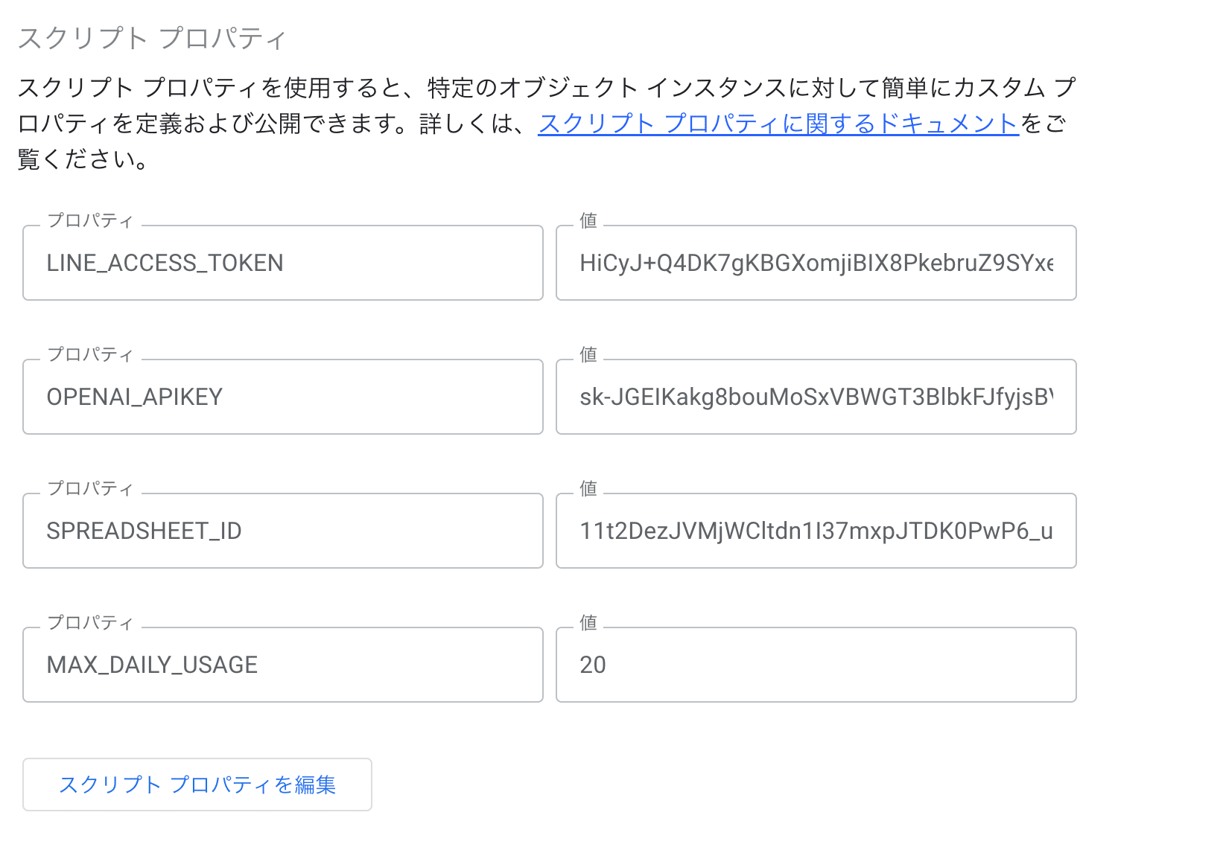Click the LINE_ACCESS_TOKEN property name field
The height and width of the screenshot is (853, 1226).
click(x=283, y=263)
